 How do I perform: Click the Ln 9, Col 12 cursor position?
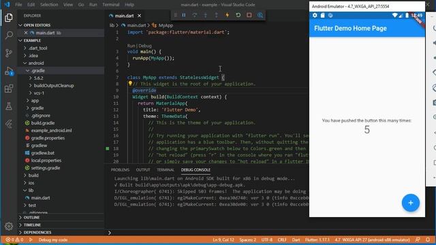tap(223, 240)
